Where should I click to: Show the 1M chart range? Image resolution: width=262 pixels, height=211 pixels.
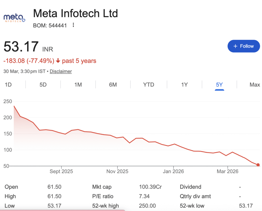click(x=78, y=85)
